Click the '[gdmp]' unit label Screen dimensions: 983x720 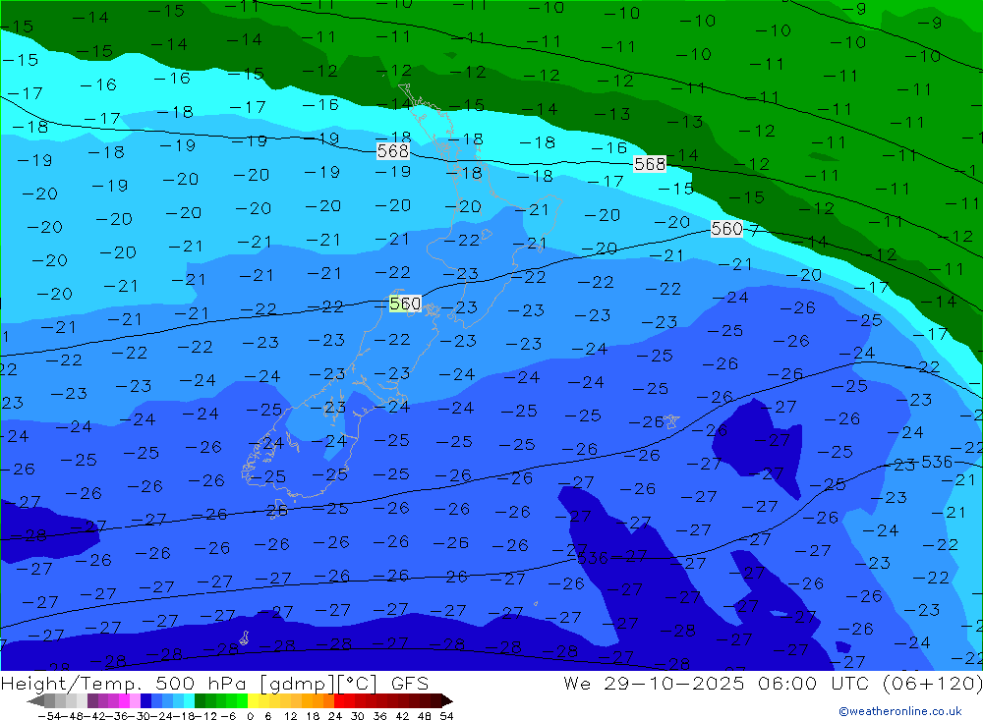point(298,683)
